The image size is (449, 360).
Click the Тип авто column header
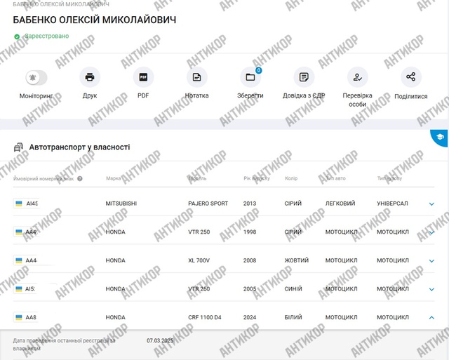tap(335, 178)
